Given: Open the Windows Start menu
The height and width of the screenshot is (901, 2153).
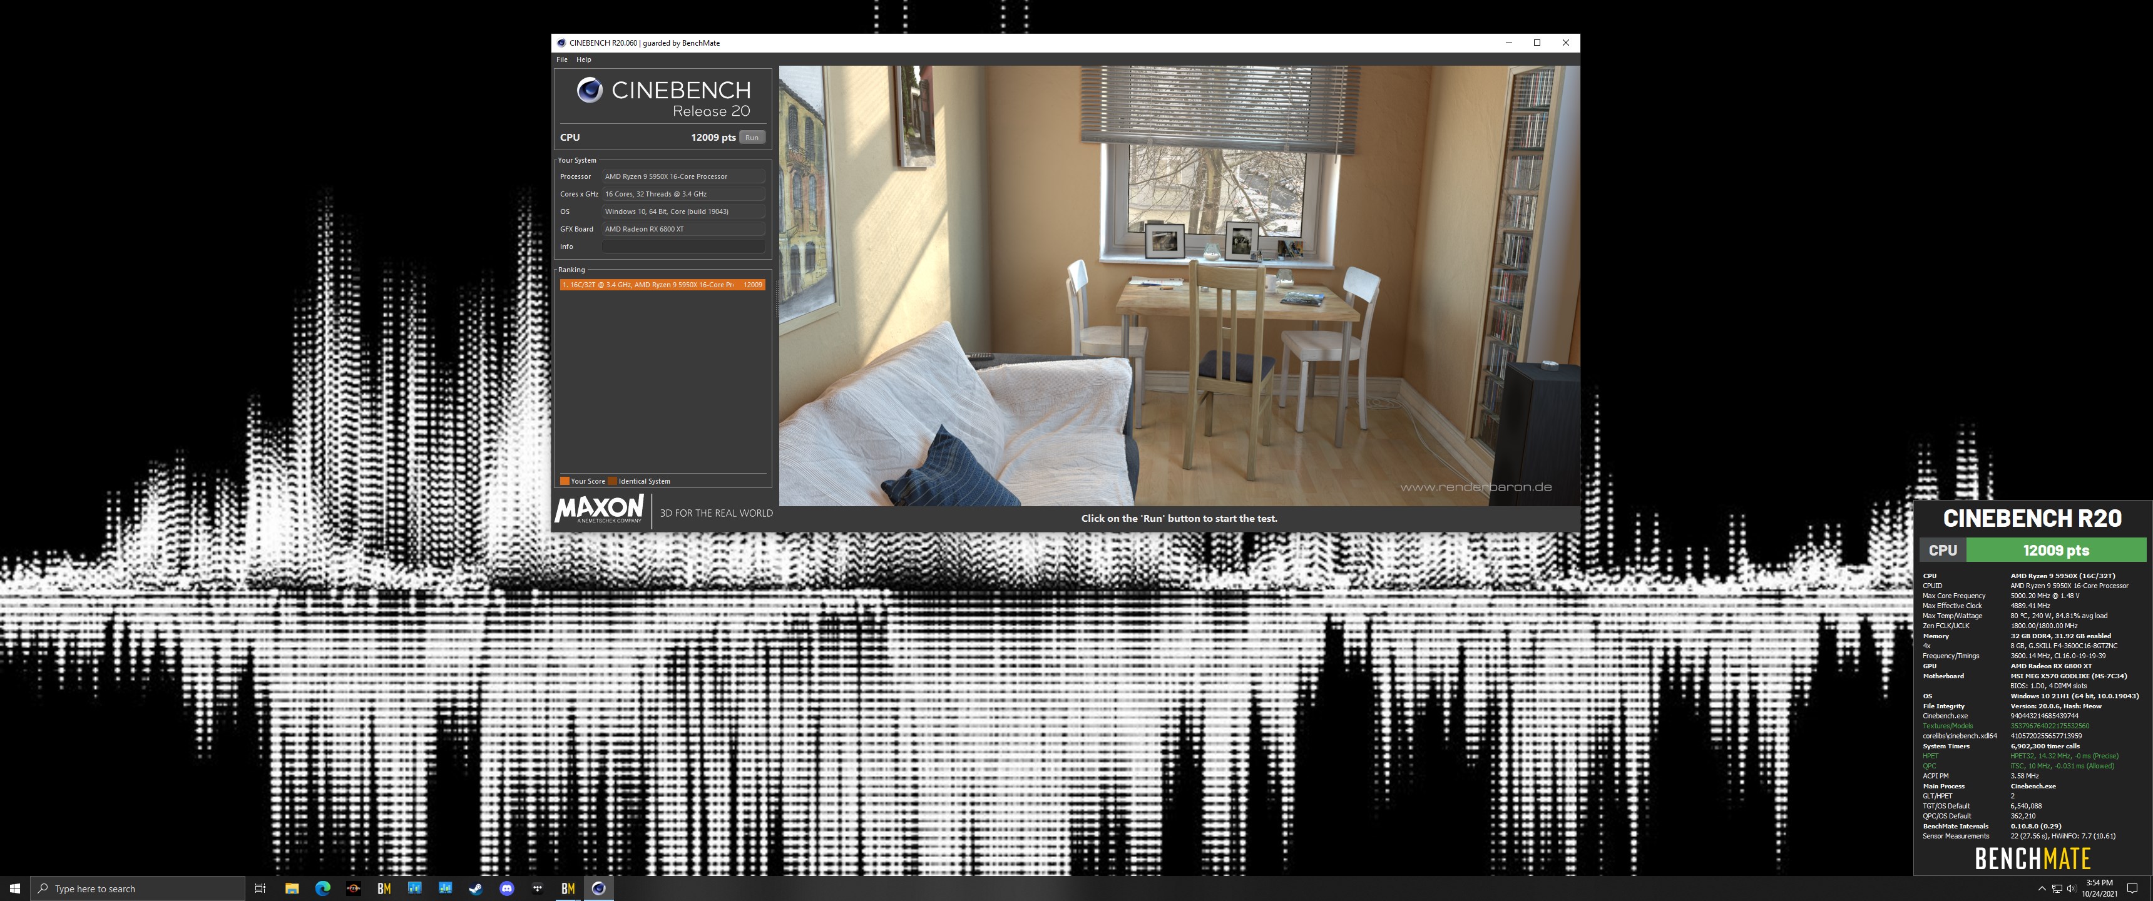Looking at the screenshot, I should tap(14, 888).
